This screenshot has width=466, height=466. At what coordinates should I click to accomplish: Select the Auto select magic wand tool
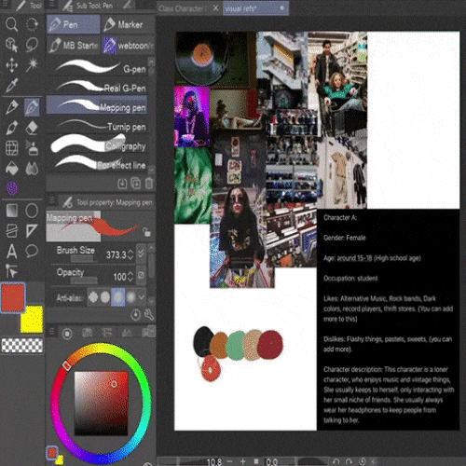(x=32, y=65)
